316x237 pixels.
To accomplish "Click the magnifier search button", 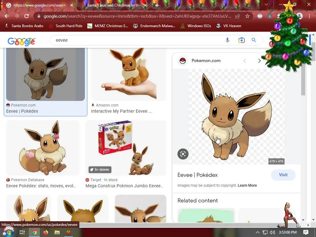I will point(254,40).
